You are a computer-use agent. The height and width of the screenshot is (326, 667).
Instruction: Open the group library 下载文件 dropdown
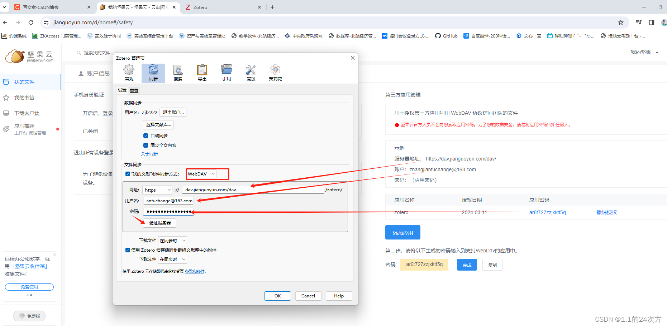(173, 260)
